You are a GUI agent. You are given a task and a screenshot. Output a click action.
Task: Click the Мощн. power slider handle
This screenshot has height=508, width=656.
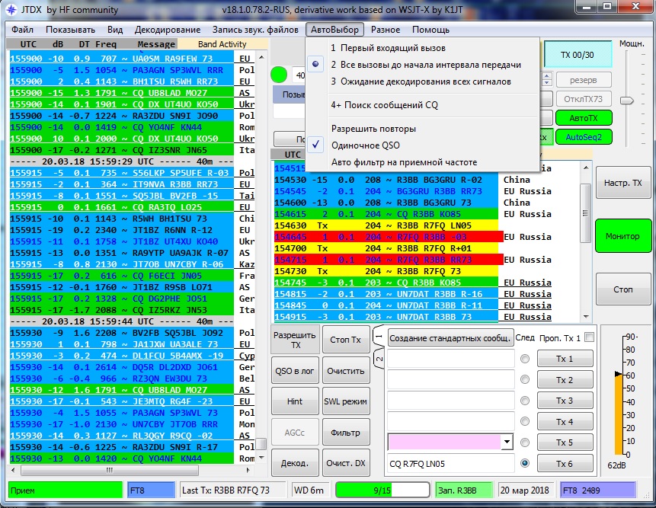(x=627, y=100)
